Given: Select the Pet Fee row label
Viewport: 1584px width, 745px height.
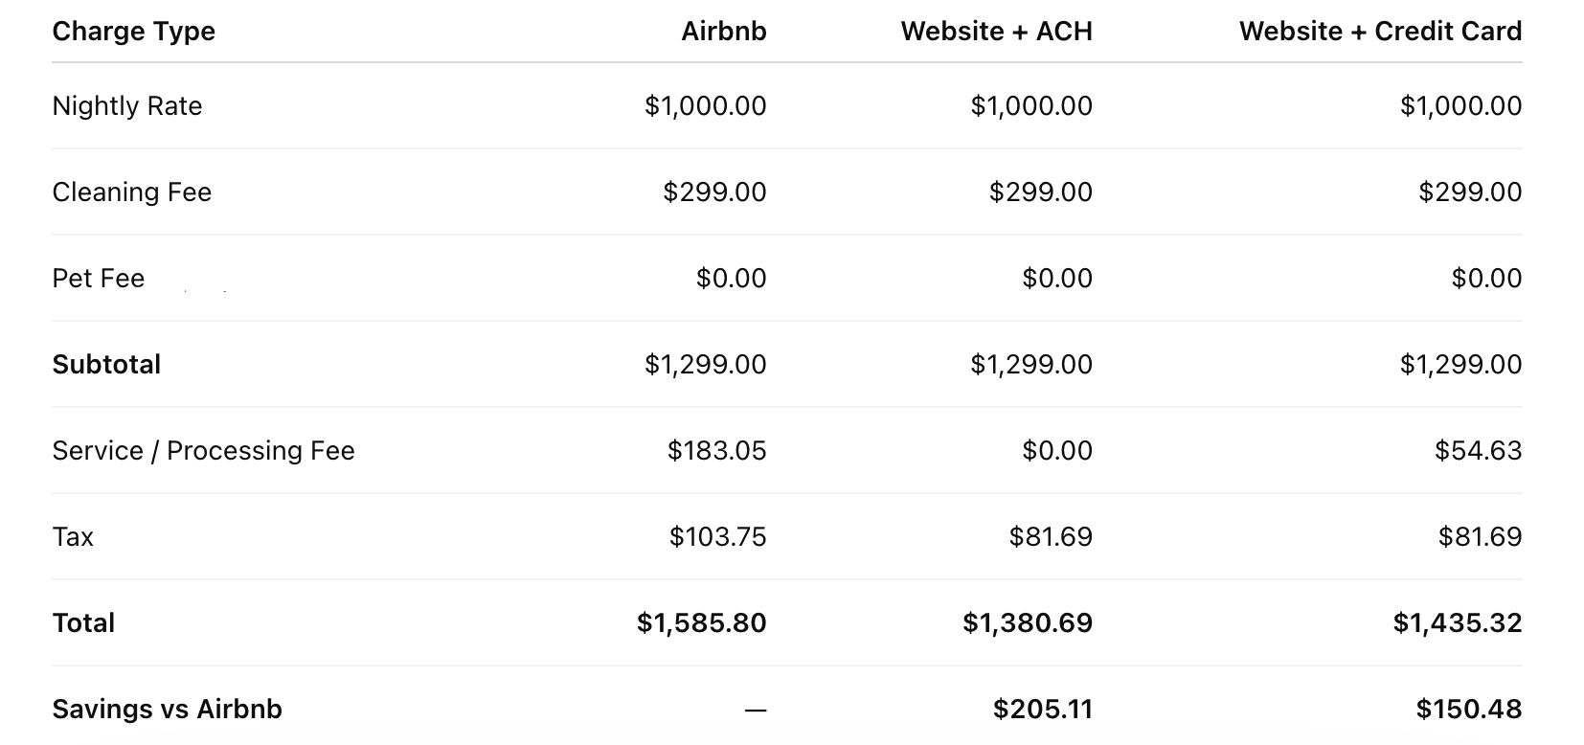Looking at the screenshot, I should click(98, 278).
